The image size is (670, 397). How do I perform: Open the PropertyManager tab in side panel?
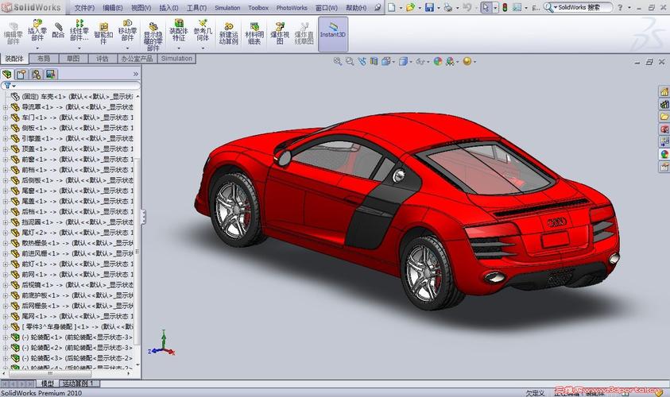[21, 74]
